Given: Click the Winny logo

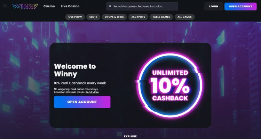Looking at the screenshot, I should coord(25,6).
